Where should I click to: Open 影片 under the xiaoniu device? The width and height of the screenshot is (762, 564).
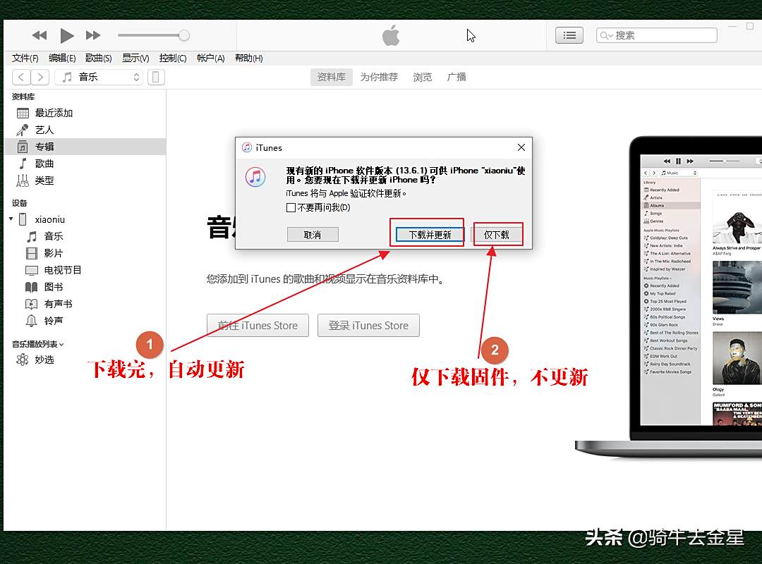click(x=85, y=253)
